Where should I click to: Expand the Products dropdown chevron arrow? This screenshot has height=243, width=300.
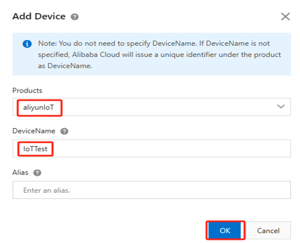(x=281, y=106)
